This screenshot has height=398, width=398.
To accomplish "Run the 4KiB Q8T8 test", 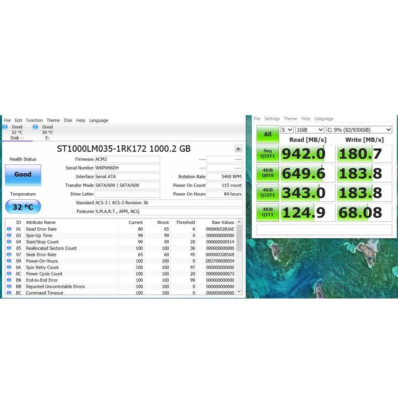I will [267, 173].
